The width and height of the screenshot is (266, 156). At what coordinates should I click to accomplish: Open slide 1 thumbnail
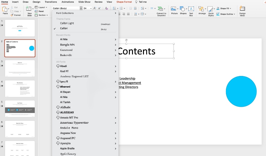20,28
